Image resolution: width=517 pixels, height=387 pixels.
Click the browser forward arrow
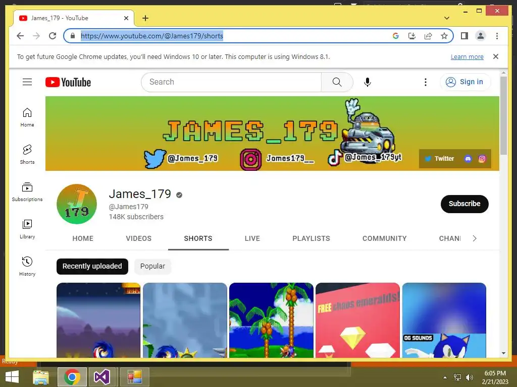(x=36, y=36)
